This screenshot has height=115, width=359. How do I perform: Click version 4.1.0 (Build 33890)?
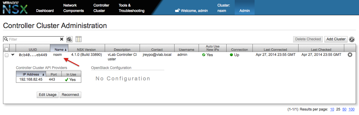87,55
